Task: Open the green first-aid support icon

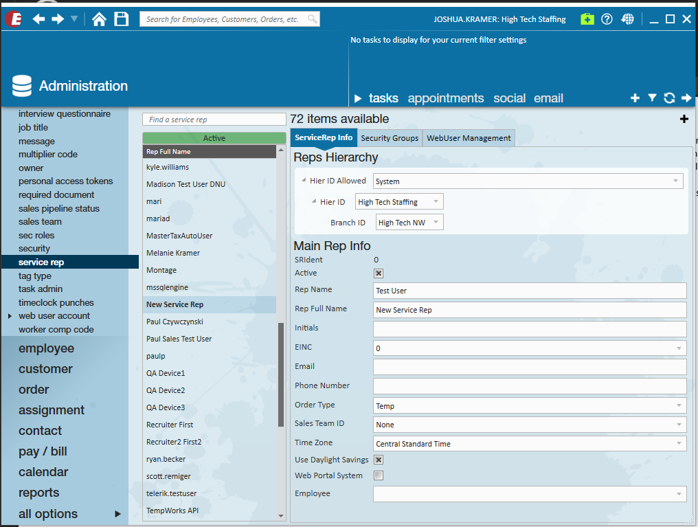Action: [x=587, y=19]
